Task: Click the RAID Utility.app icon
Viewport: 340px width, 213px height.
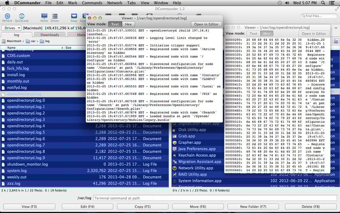Action: pos(174,175)
